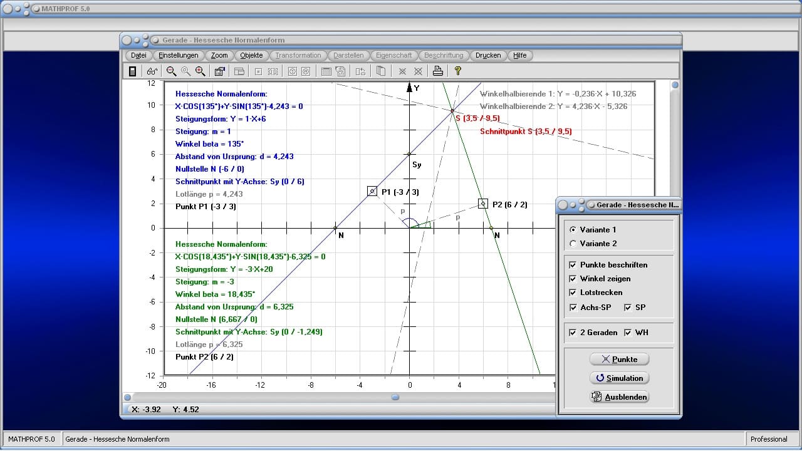802x451 pixels.
Task: Click the zoom out magnifier icon
Action: point(171,71)
